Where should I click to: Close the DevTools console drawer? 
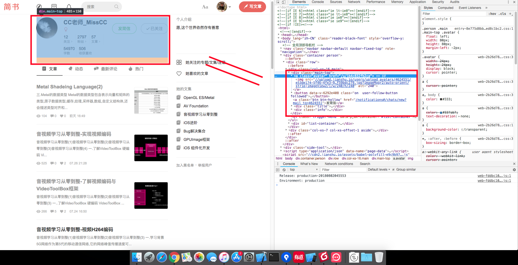[514, 164]
